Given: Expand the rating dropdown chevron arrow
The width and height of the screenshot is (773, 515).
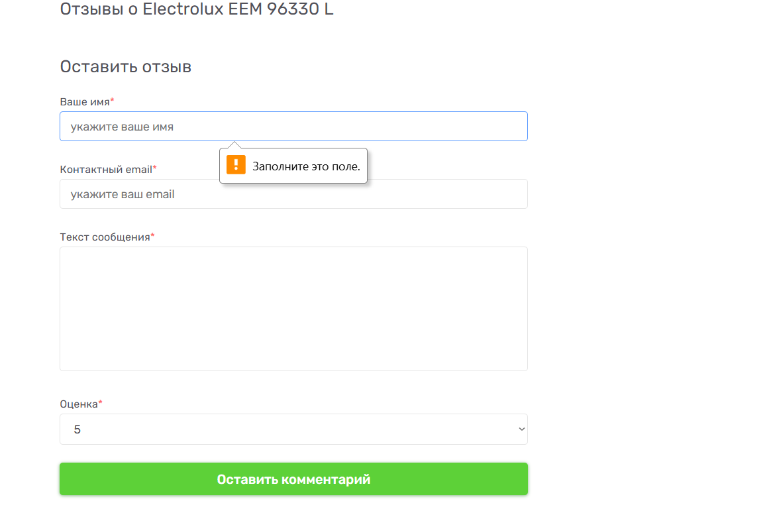Looking at the screenshot, I should point(521,429).
